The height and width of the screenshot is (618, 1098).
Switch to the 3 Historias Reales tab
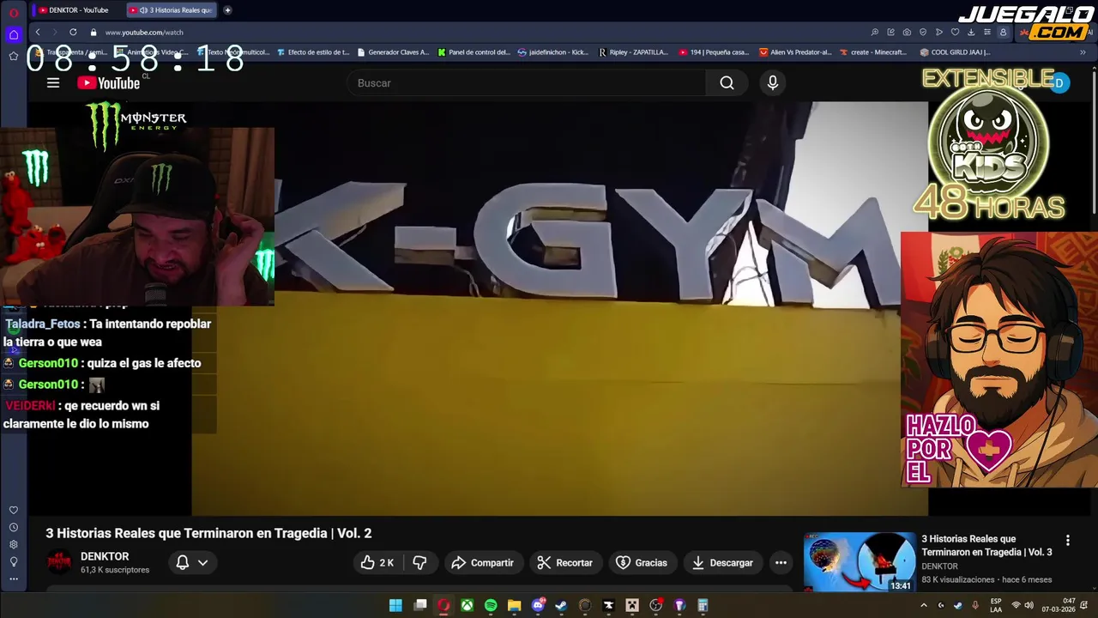coord(172,10)
